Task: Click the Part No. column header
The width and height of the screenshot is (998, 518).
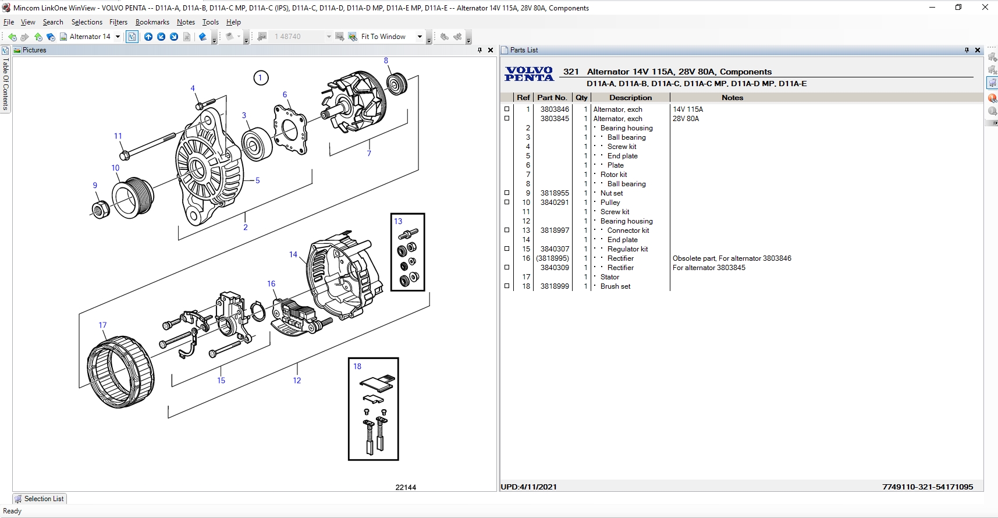Action: 552,98
